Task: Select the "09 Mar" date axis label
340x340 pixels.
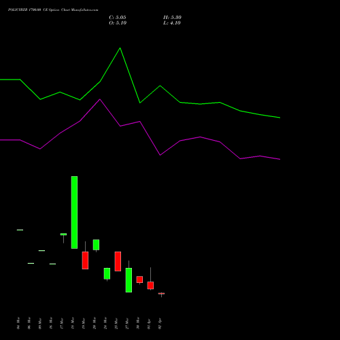Action: [40, 324]
